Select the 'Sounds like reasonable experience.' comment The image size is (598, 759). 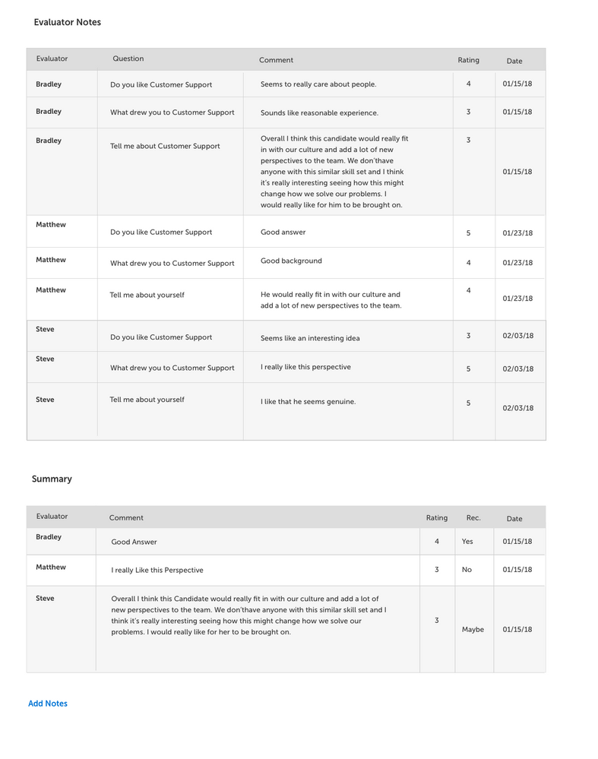tap(319, 112)
